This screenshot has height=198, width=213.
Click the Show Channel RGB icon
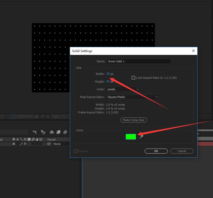[x=48, y=116]
